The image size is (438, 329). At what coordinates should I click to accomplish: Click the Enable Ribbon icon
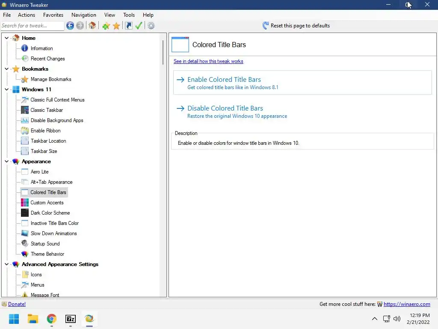tap(25, 130)
